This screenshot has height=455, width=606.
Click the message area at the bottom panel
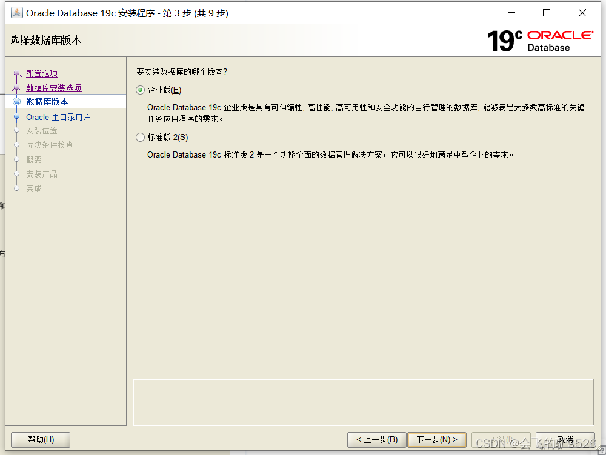click(362, 401)
